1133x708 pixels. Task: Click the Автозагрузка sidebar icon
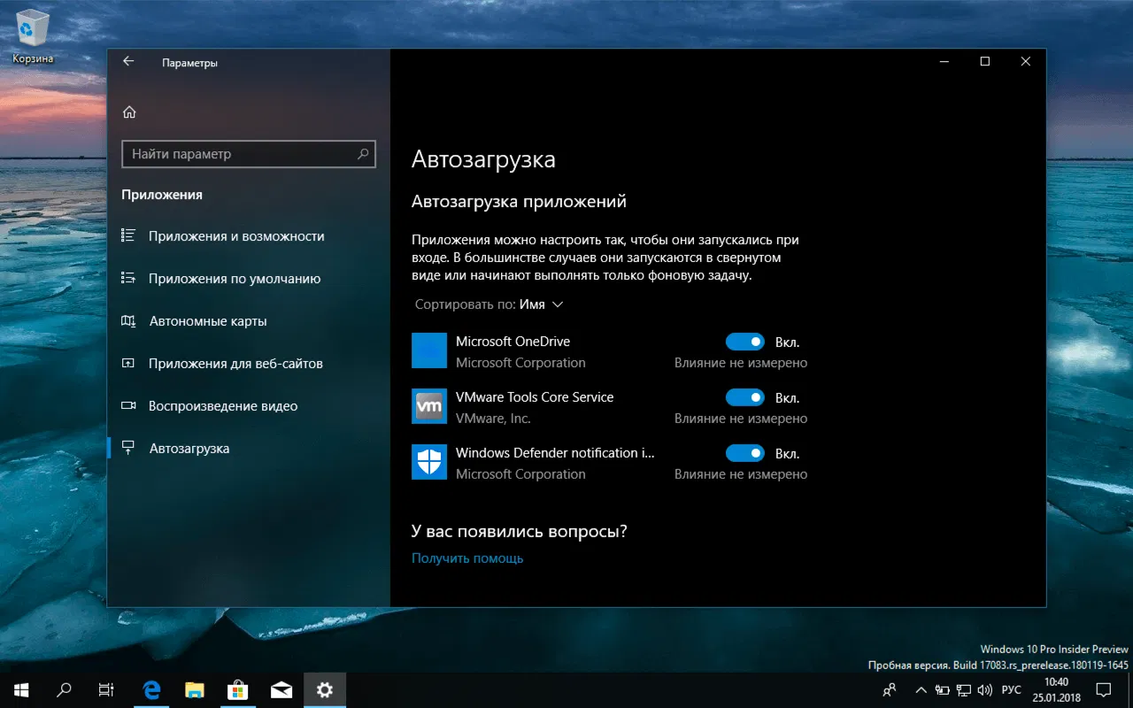point(128,449)
